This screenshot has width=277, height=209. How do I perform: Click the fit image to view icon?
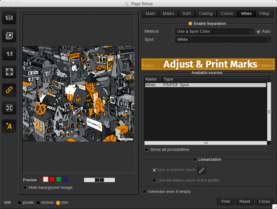point(9,72)
